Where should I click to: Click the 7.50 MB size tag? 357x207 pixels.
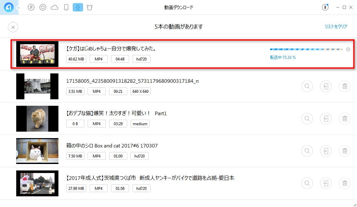point(75,156)
